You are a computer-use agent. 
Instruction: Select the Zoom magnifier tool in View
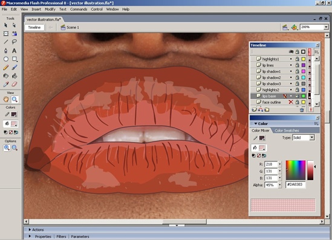point(15,99)
